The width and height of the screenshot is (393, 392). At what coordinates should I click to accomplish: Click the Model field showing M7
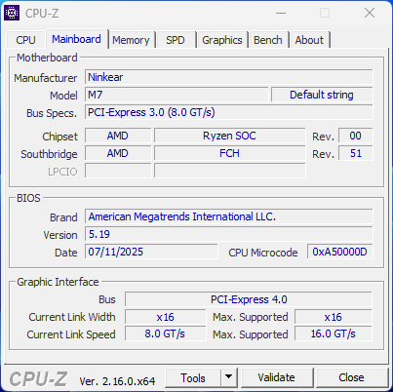click(177, 95)
